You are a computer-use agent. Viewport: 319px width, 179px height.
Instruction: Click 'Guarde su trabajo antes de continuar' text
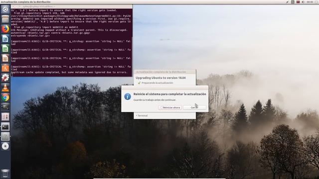pos(155,100)
